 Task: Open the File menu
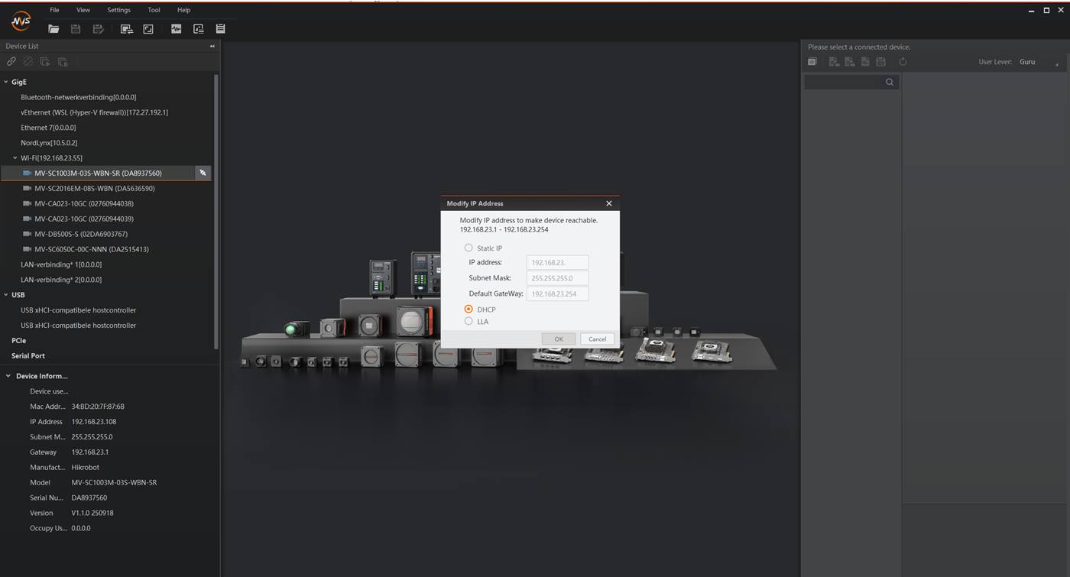tap(54, 10)
